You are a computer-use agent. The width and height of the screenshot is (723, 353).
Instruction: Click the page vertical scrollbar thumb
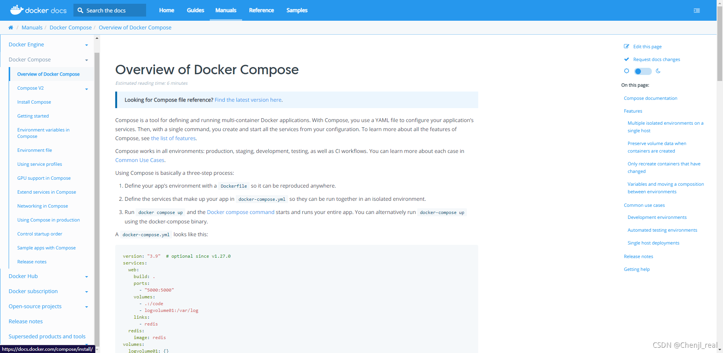[720, 43]
